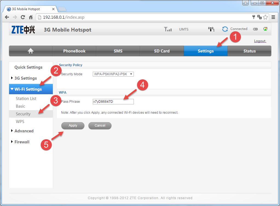Click the Logout link
Image resolution: width=280 pixels, height=206 pixels.
coord(260,41)
